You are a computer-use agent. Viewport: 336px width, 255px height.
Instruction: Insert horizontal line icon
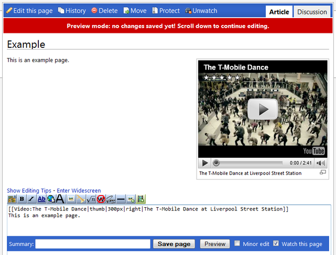121,199
